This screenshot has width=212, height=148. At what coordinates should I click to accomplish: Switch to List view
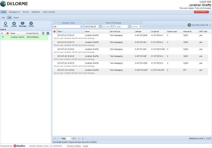[9, 18]
